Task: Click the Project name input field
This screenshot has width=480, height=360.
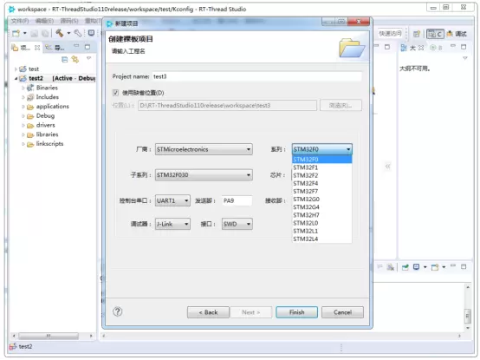Action: point(256,76)
